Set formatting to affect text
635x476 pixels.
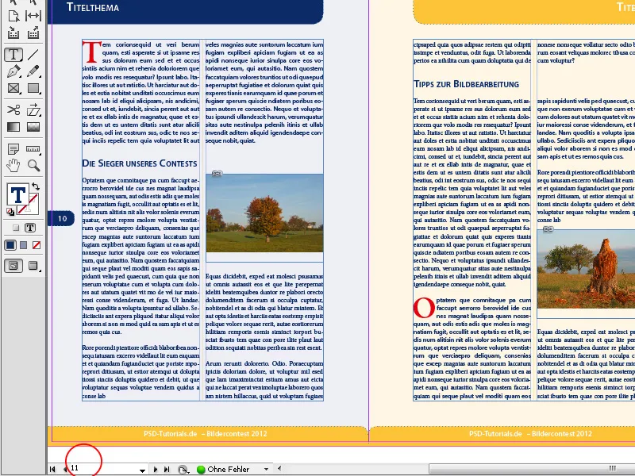pos(30,228)
